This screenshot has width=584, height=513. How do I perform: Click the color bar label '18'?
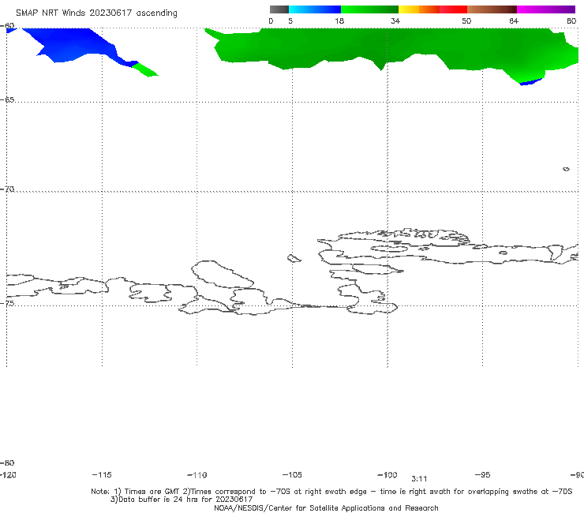point(339,21)
